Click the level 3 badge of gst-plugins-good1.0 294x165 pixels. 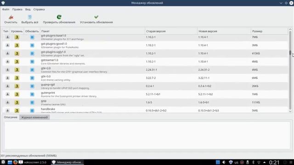pyautogui.click(x=17, y=45)
